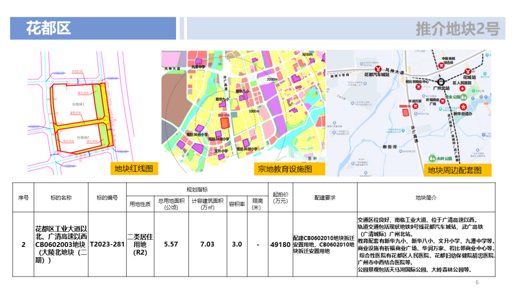Image resolution: width=518 pixels, height=291 pixels.
Task: Select the 广州北站 railway station icon
Action: pos(440,81)
